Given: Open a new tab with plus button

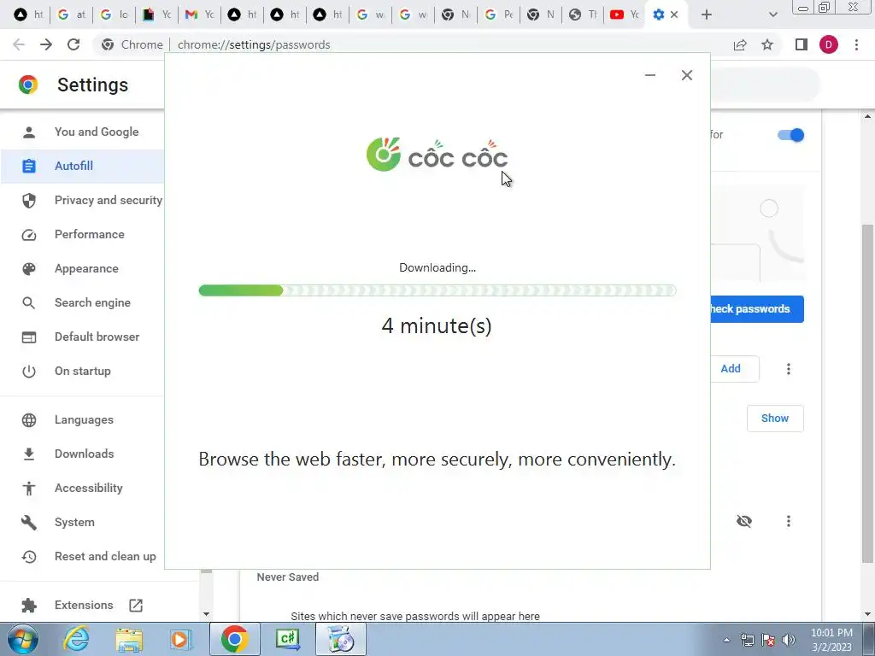Looking at the screenshot, I should click(707, 15).
